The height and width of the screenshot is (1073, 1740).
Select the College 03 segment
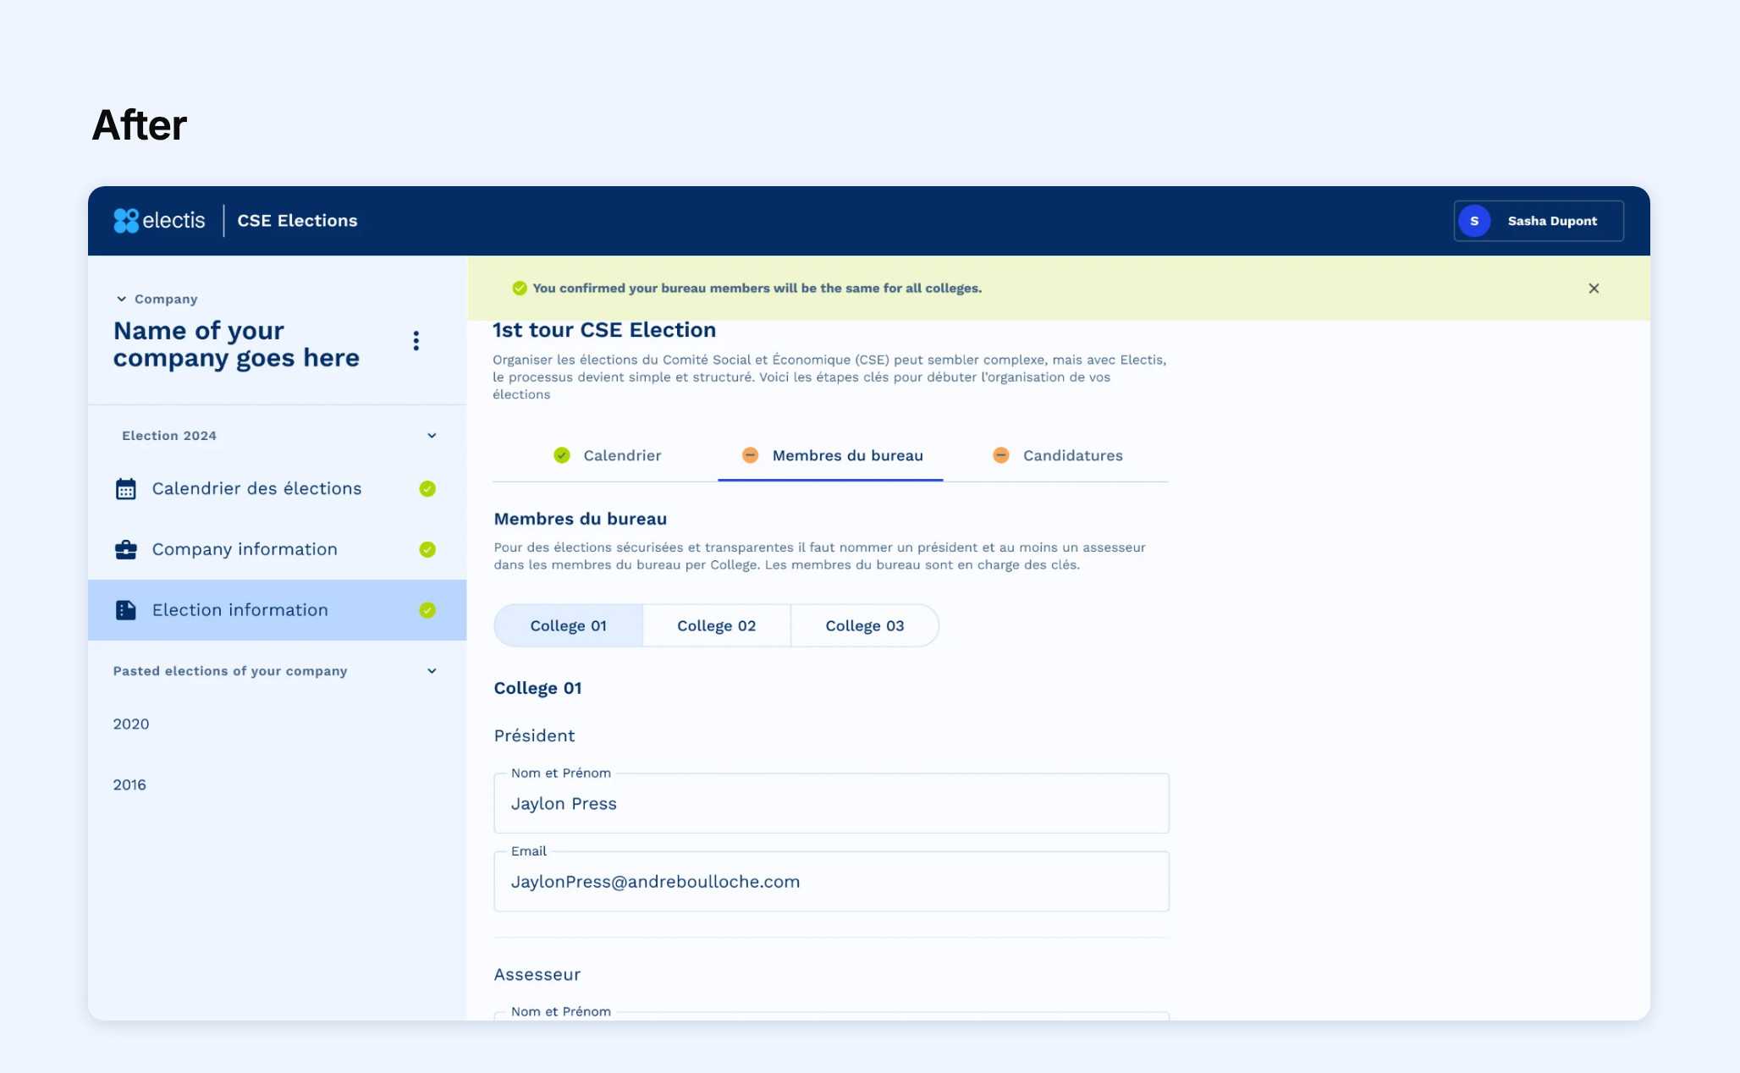865,626
